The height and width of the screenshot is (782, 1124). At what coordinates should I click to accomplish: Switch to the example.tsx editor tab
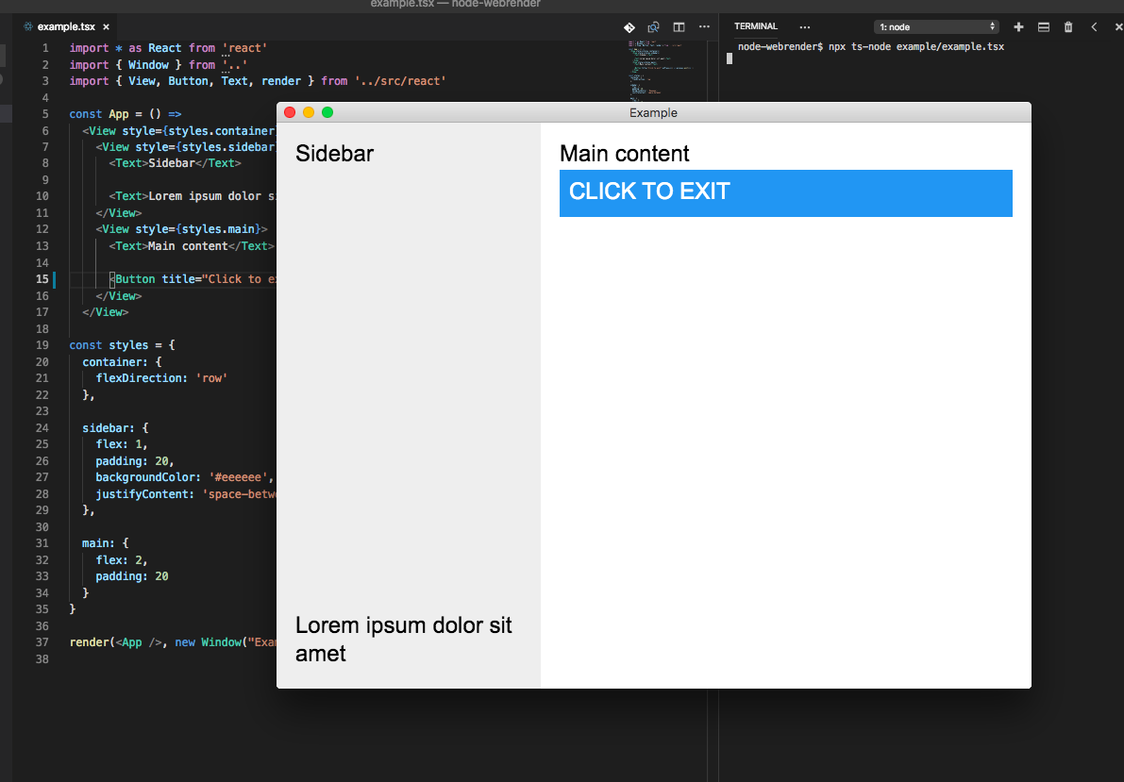pyautogui.click(x=66, y=26)
